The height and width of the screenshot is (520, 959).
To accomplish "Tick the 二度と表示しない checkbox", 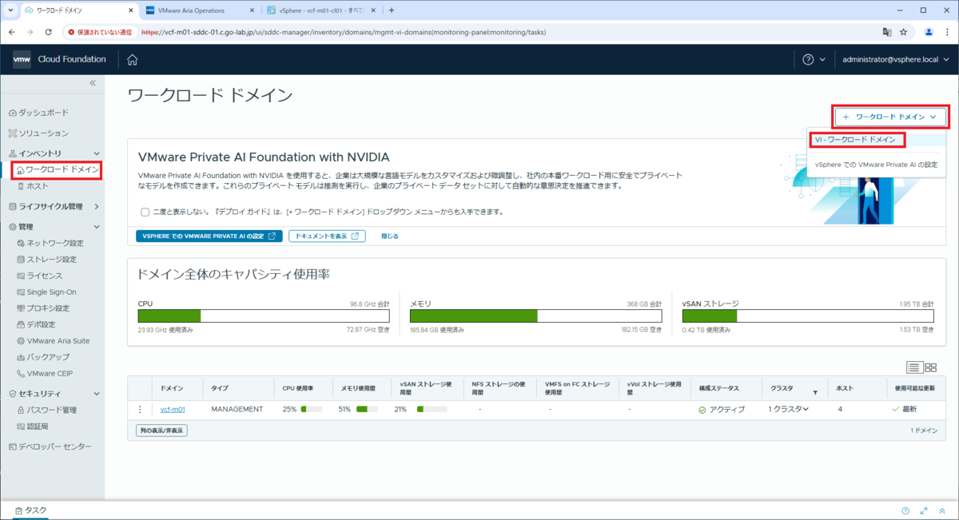I will pos(145,212).
